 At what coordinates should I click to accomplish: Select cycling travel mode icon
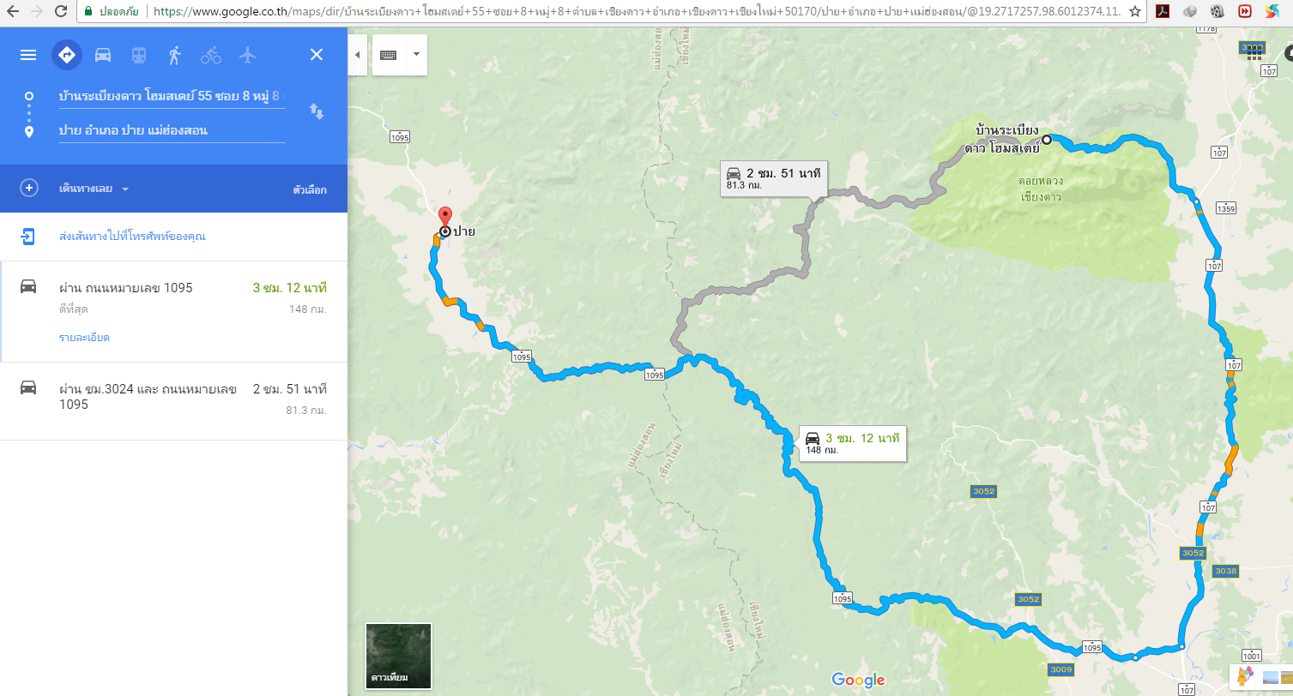(x=211, y=55)
